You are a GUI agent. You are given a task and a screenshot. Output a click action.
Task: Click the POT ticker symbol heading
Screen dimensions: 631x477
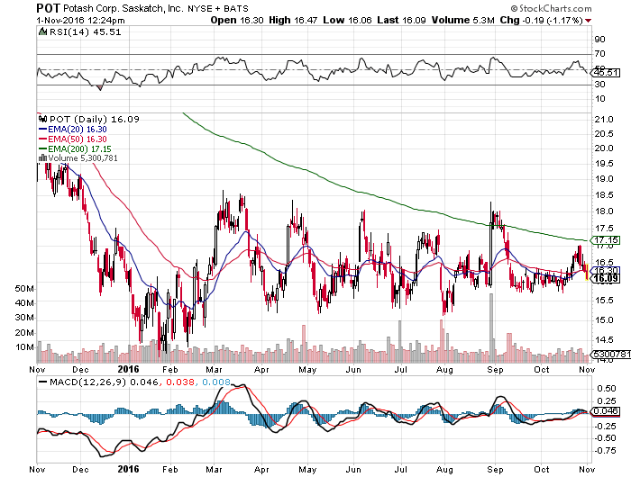[x=48, y=7]
